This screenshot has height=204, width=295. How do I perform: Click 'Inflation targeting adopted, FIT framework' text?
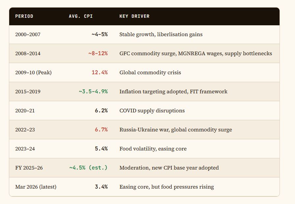(x=173, y=92)
